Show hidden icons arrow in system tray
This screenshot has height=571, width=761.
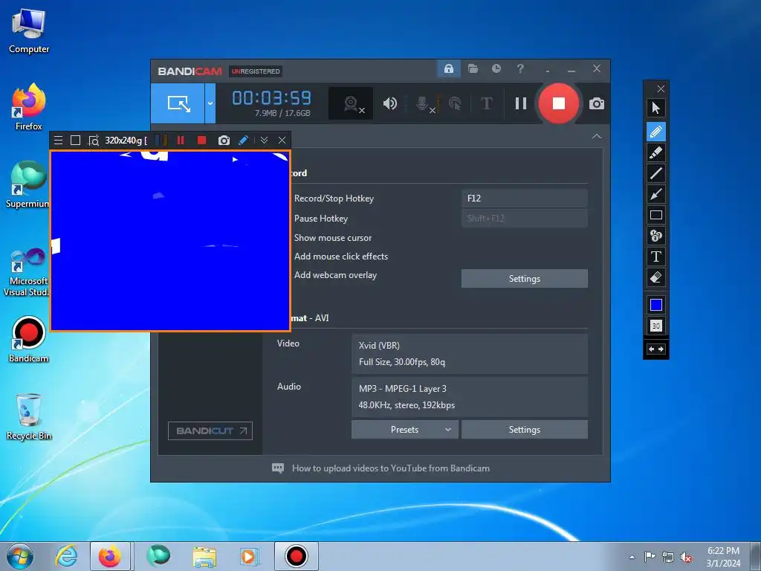(632, 557)
